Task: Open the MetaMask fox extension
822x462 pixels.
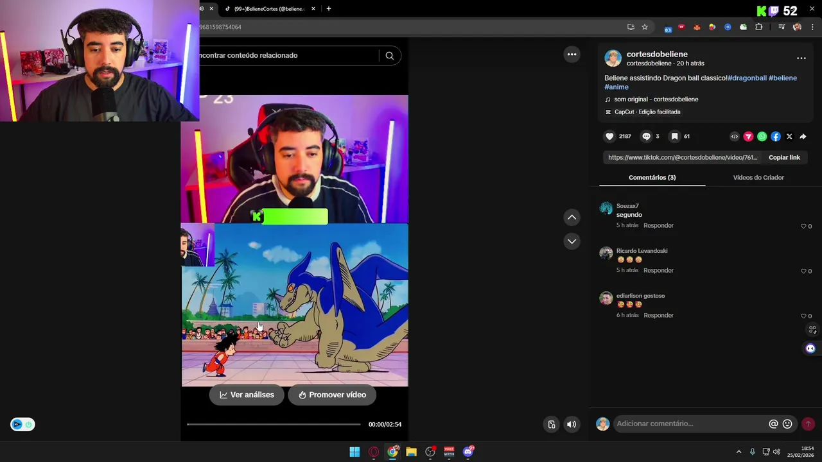Action: pyautogui.click(x=697, y=27)
